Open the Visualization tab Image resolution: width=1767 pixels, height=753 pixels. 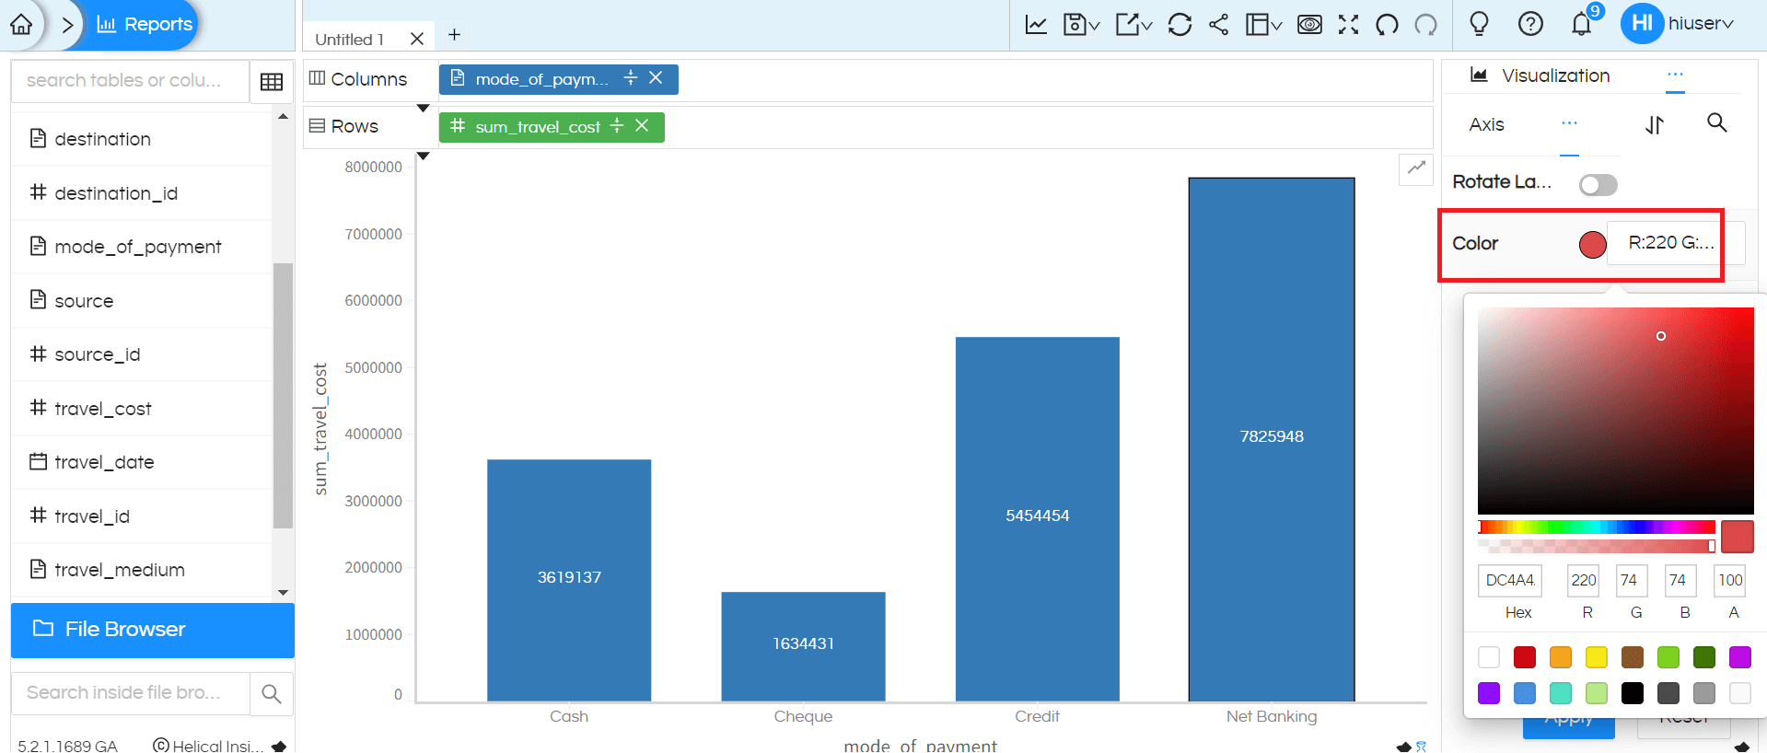click(x=1540, y=75)
